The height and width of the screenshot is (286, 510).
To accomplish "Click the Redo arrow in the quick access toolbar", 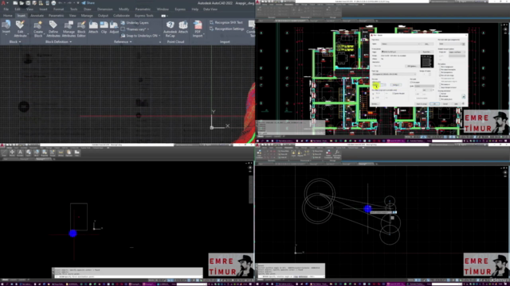I will click(69, 3).
